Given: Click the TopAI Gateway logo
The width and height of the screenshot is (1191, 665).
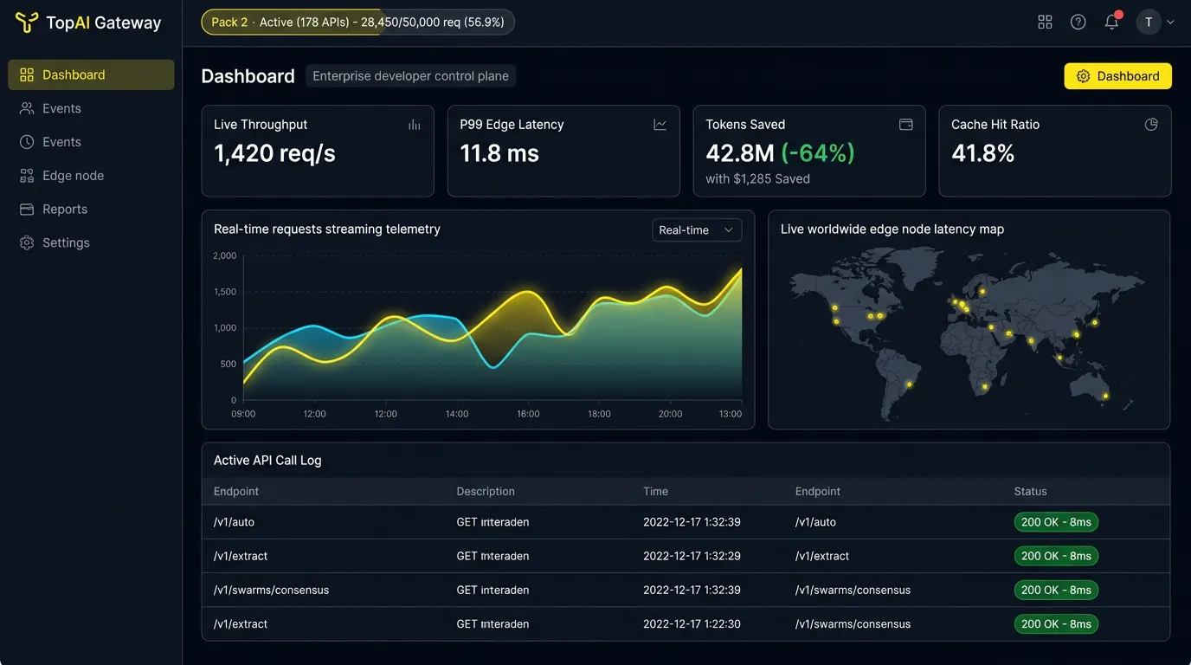Looking at the screenshot, I should coord(88,23).
